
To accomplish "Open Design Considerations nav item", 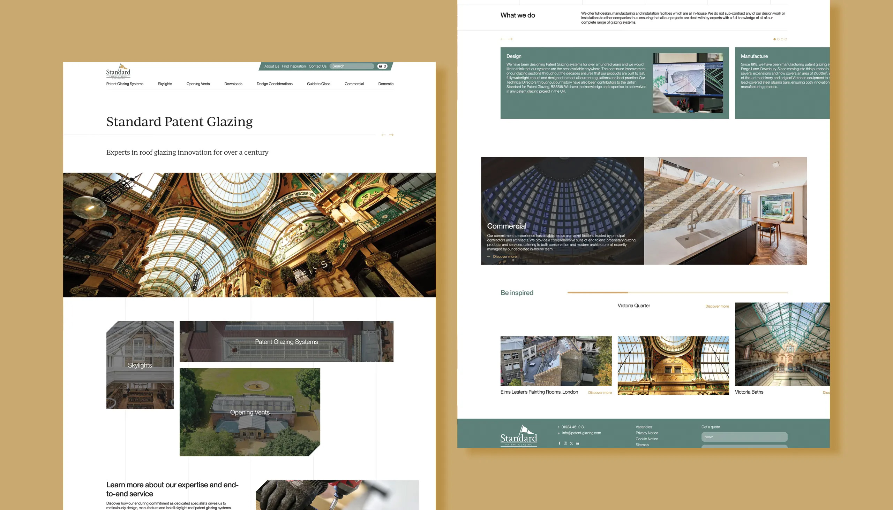I will 274,84.
